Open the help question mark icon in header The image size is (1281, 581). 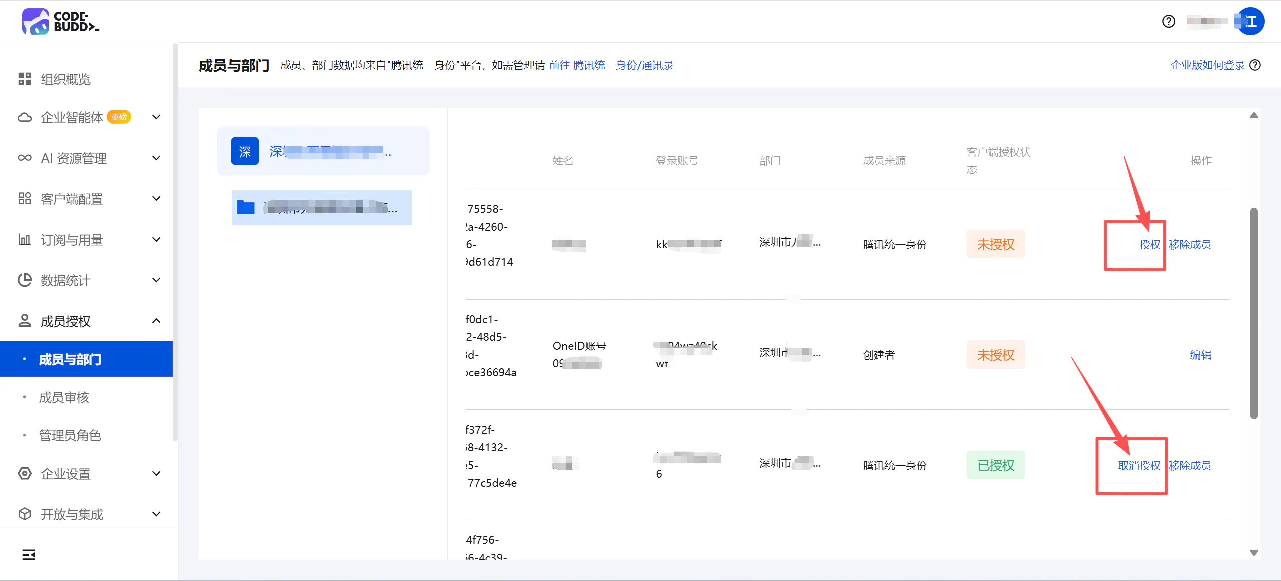tap(1168, 21)
